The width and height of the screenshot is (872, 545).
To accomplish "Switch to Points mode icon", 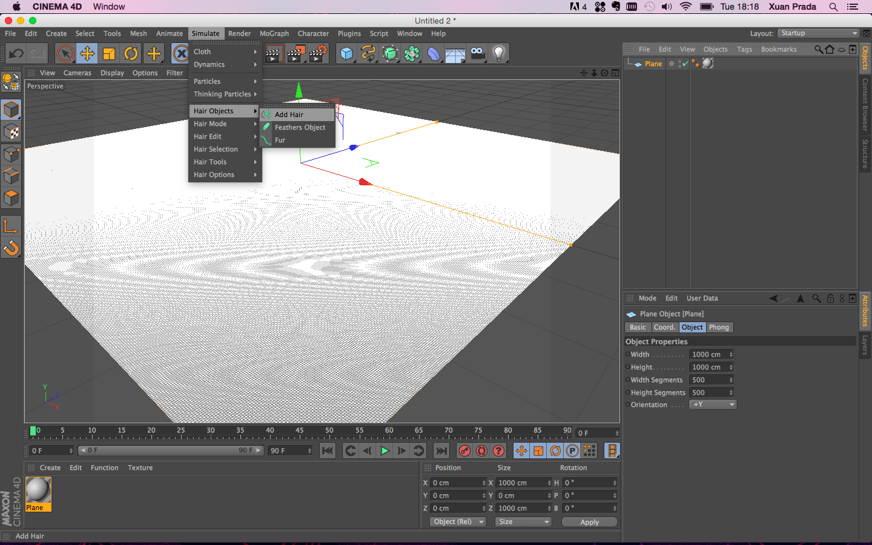I will coord(11,154).
